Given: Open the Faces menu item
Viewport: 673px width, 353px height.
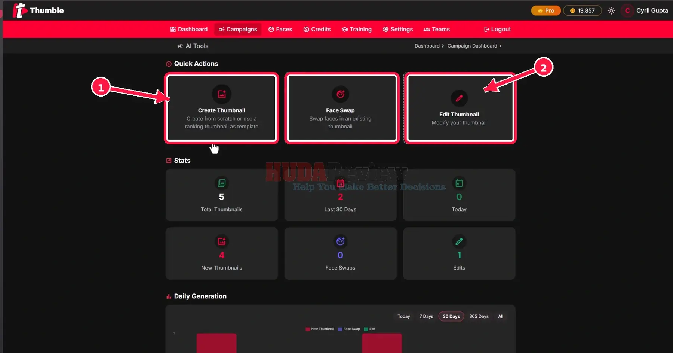Looking at the screenshot, I should coord(280,29).
